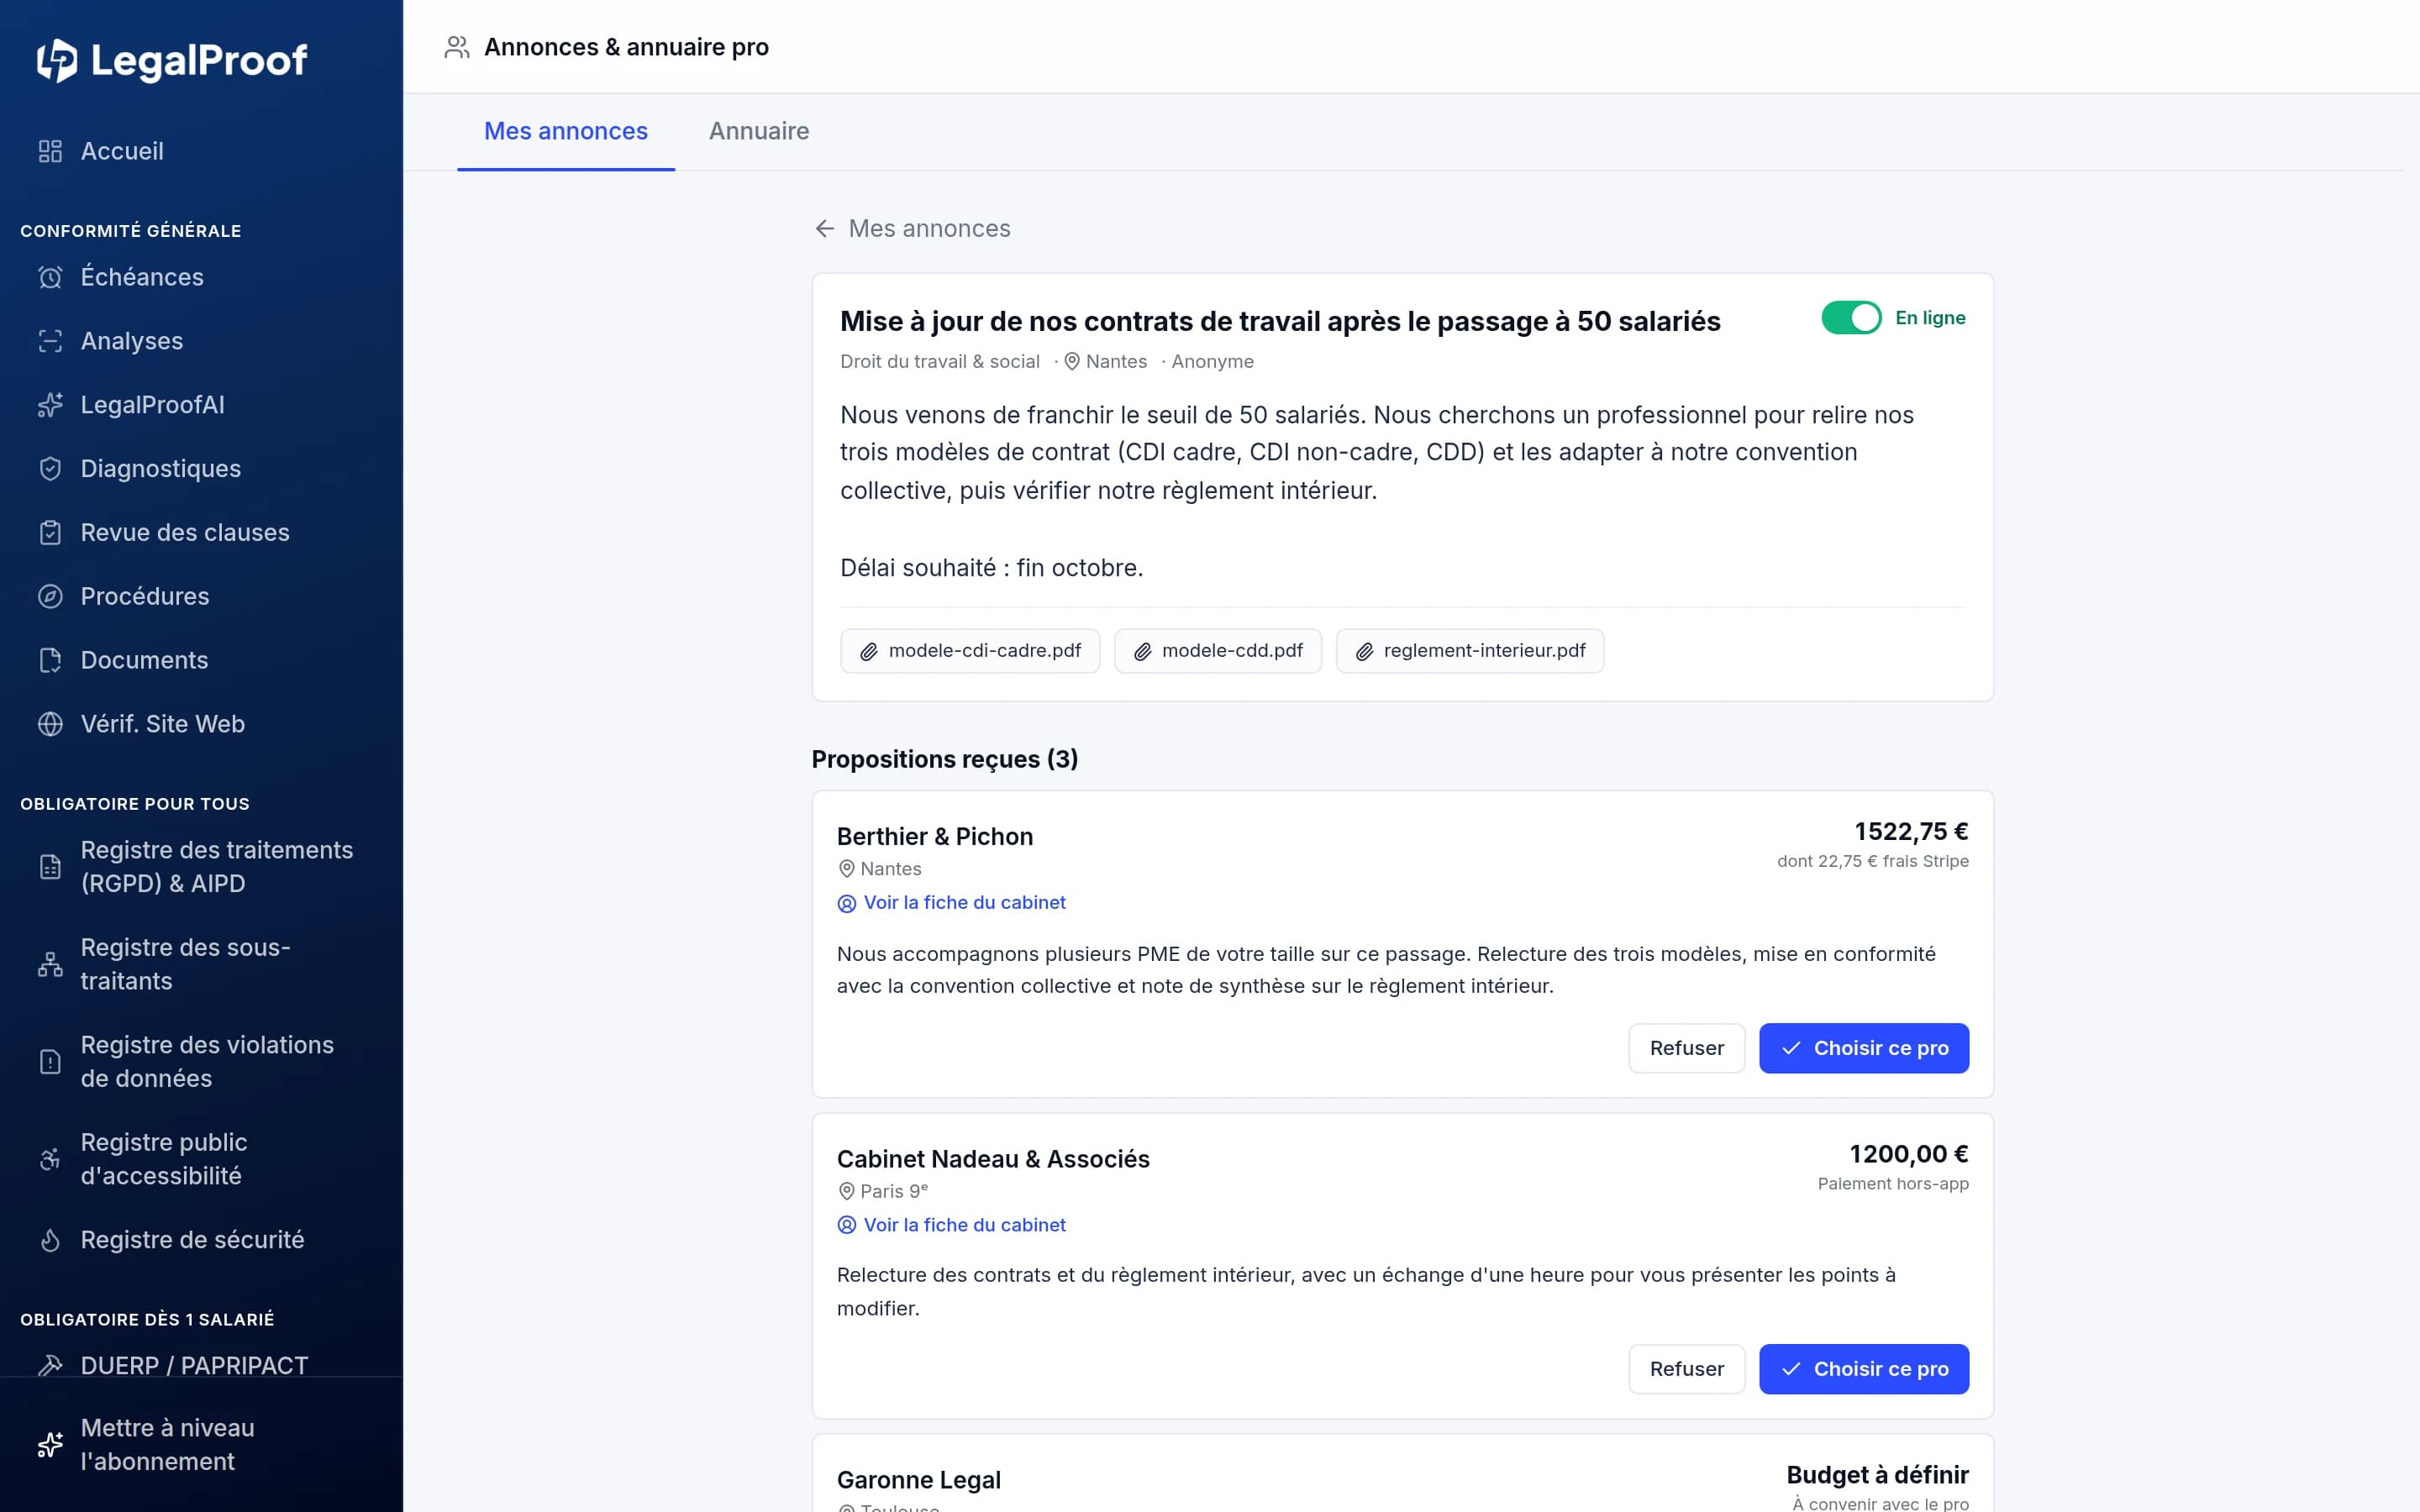This screenshot has height=1512, width=2420.
Task: Switch to Mes annonces tab
Action: pyautogui.click(x=566, y=131)
